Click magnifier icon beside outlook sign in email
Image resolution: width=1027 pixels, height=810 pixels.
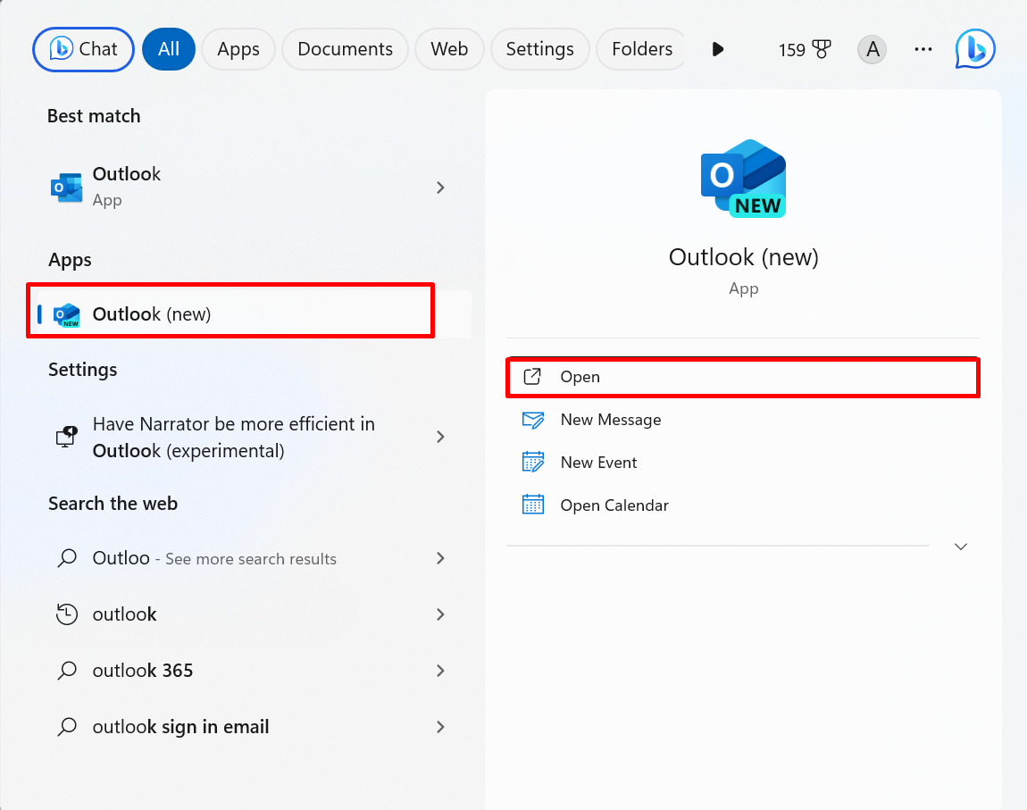point(67,727)
